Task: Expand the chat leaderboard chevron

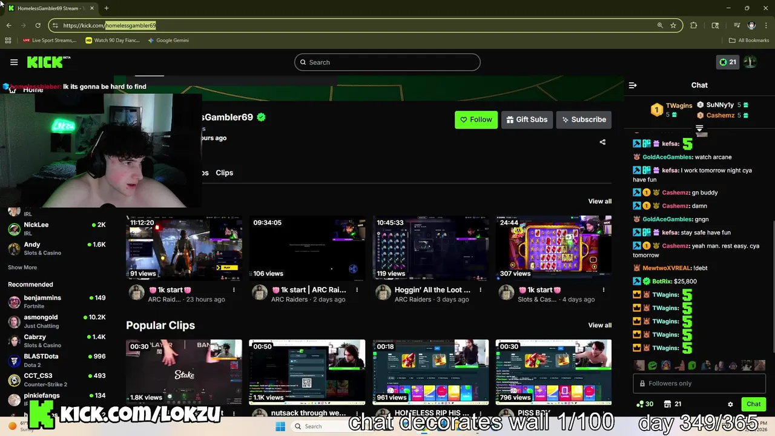Action: 699,128
